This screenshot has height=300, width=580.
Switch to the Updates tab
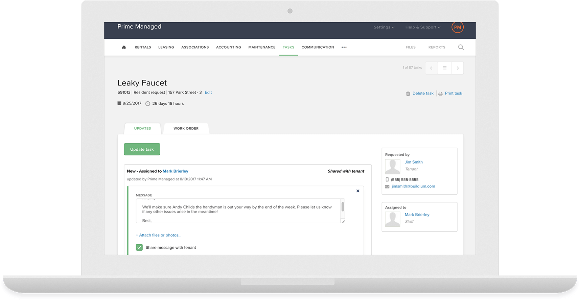[x=142, y=128]
